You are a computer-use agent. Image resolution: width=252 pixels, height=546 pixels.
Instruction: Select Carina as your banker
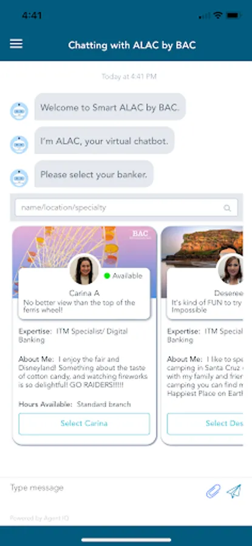click(84, 424)
